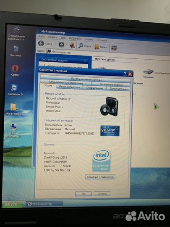Click the пуск Start button

pos(13,204)
